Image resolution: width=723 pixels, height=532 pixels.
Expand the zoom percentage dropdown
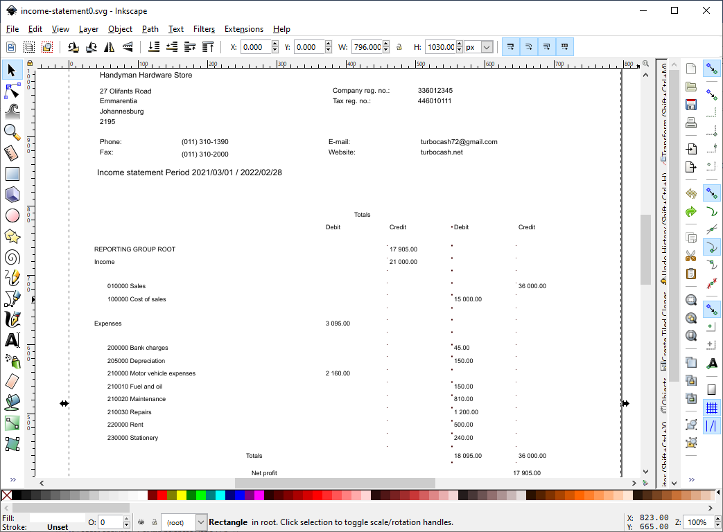click(713, 522)
